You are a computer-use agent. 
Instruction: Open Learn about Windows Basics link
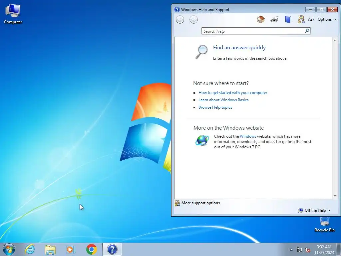pyautogui.click(x=223, y=100)
